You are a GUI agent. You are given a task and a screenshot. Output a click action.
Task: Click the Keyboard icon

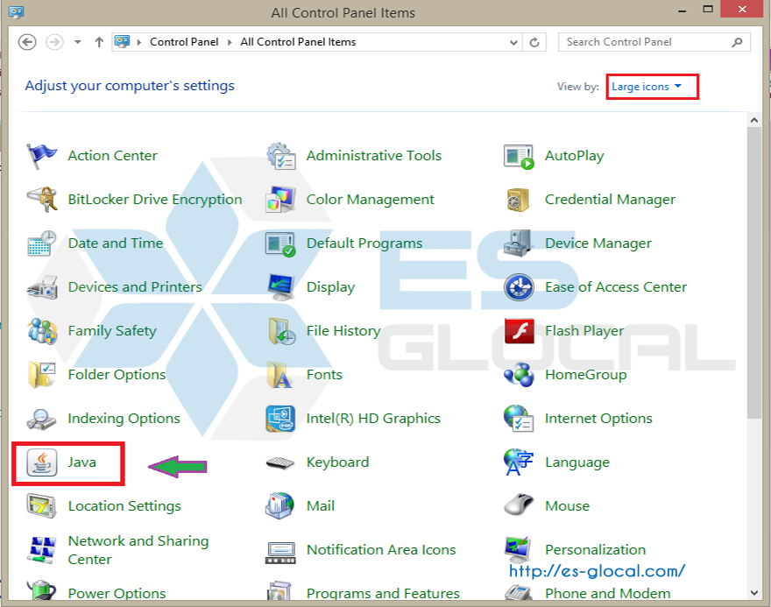pyautogui.click(x=279, y=463)
